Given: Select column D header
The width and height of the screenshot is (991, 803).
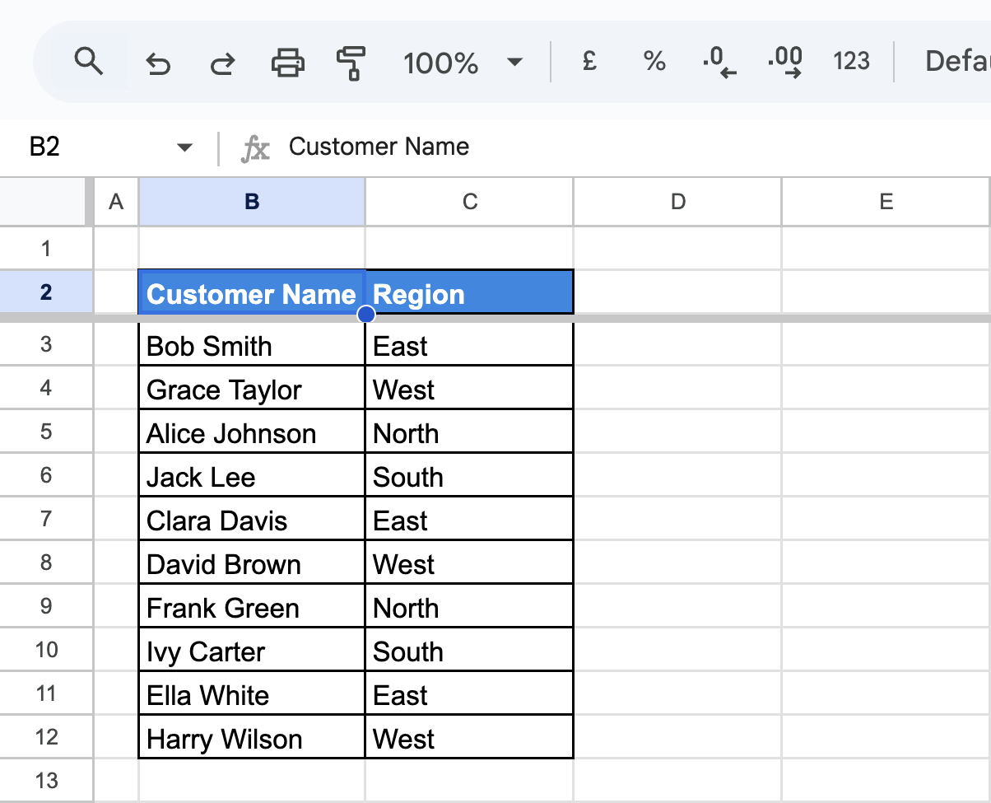Looking at the screenshot, I should point(677,202).
